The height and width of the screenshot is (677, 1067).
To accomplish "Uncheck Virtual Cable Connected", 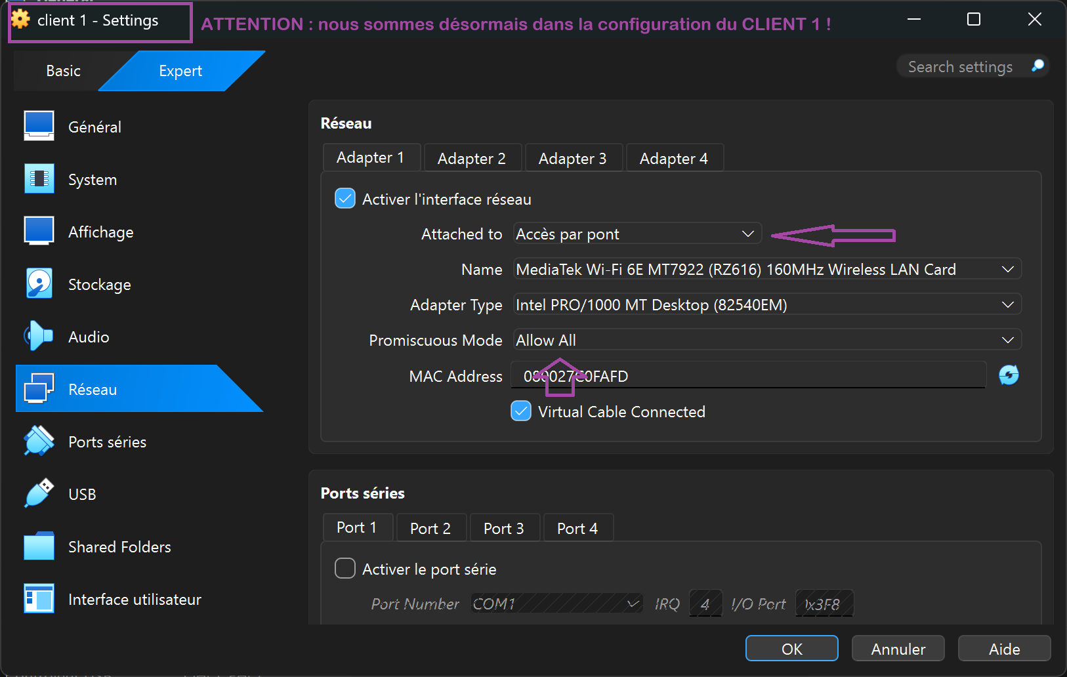I will [x=520, y=411].
